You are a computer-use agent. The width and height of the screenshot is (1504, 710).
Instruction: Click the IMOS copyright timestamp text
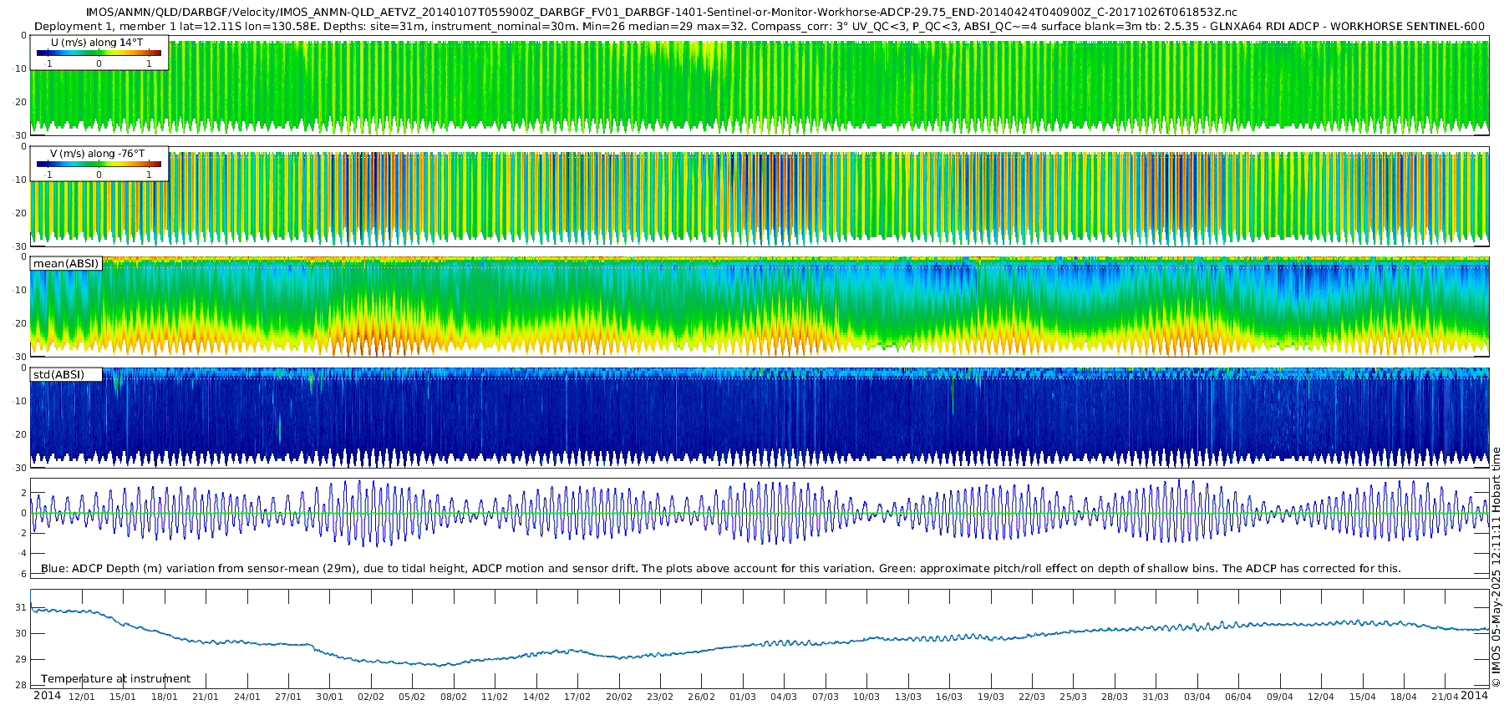(x=1496, y=567)
